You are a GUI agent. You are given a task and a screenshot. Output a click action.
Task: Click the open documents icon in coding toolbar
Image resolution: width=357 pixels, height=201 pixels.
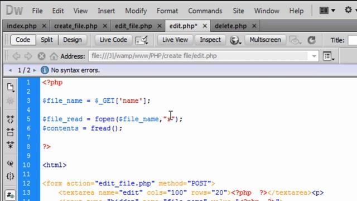[10, 87]
